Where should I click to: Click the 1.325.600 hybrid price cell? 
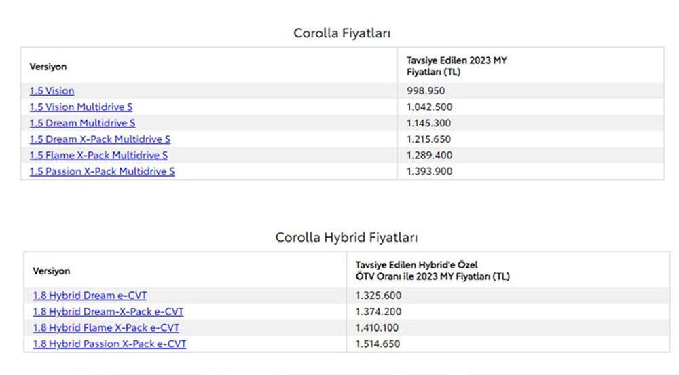point(378,296)
